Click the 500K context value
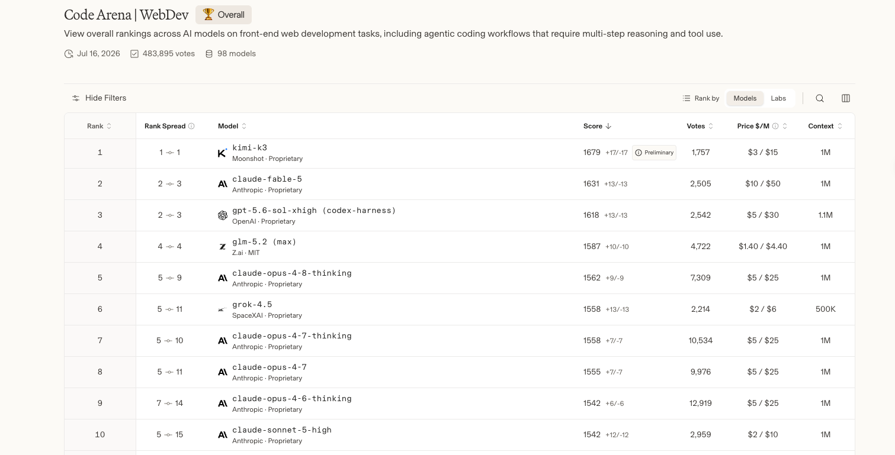 click(x=826, y=309)
